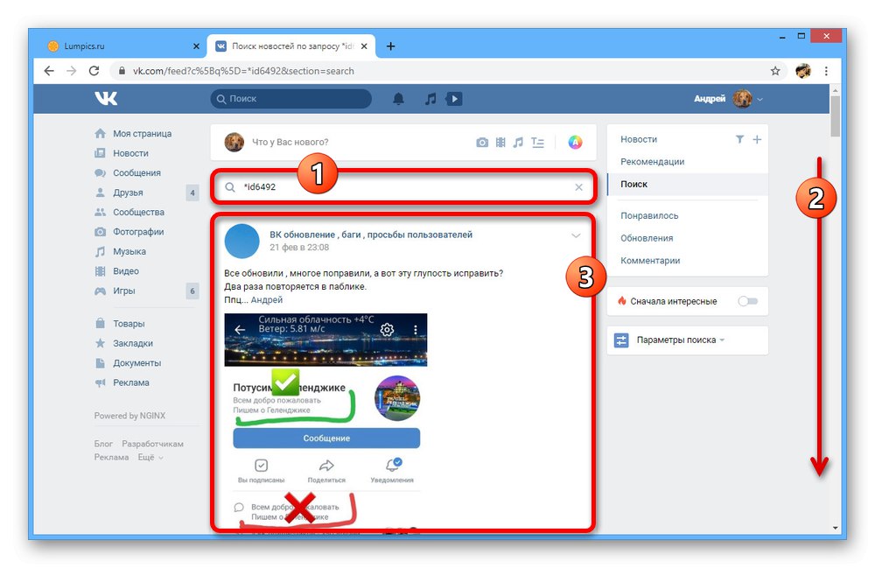The width and height of the screenshot is (875, 568).
Task: Open 'Закладки' in left sidebar
Action: coord(133,343)
